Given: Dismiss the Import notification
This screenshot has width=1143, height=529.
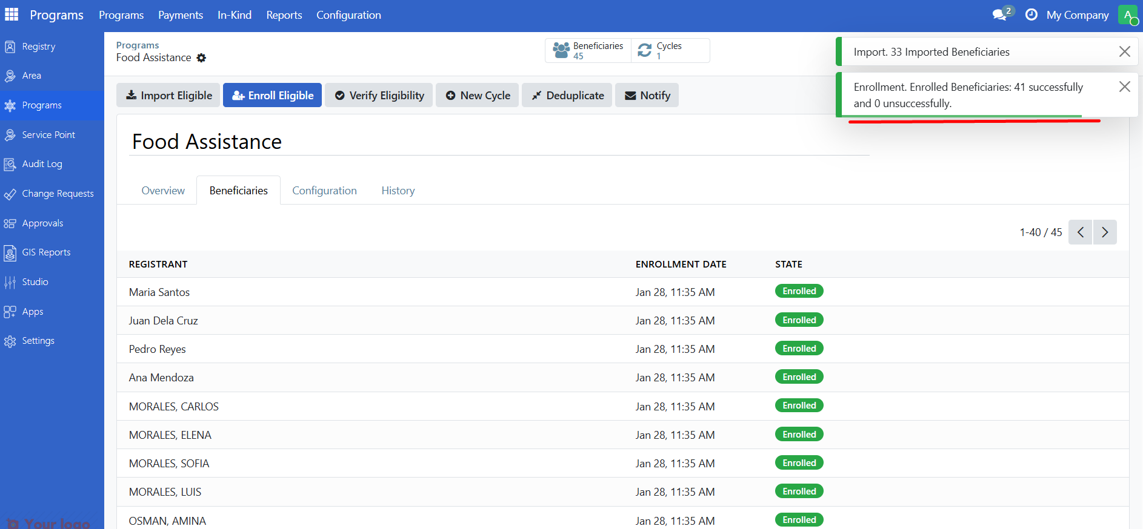Looking at the screenshot, I should [x=1124, y=52].
